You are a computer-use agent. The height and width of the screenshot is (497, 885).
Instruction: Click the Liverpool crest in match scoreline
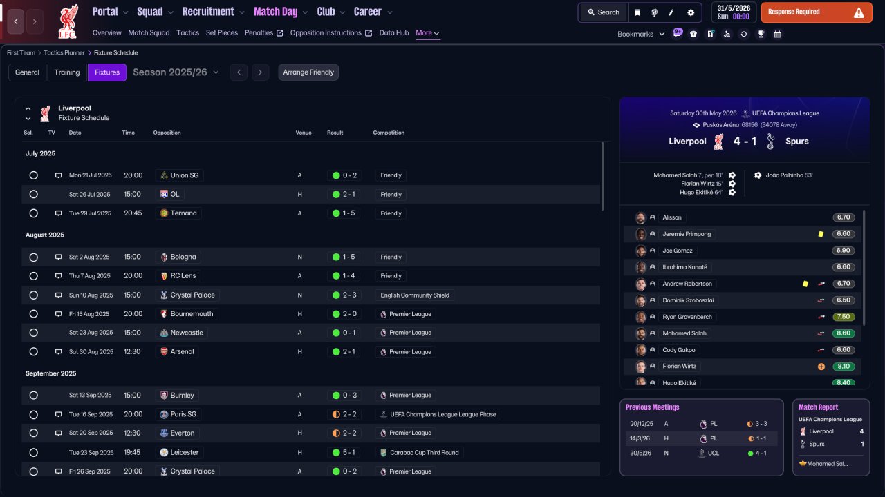(719, 142)
